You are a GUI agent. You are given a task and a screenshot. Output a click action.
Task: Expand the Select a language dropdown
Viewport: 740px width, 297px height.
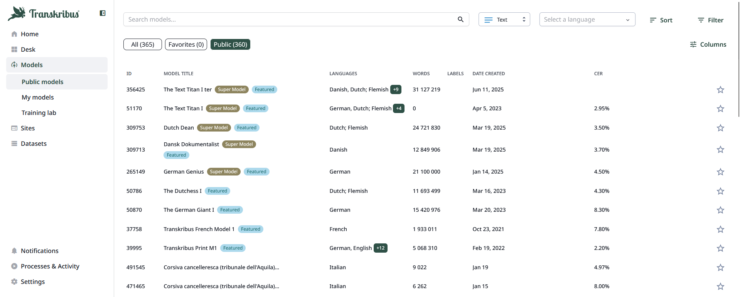(587, 19)
